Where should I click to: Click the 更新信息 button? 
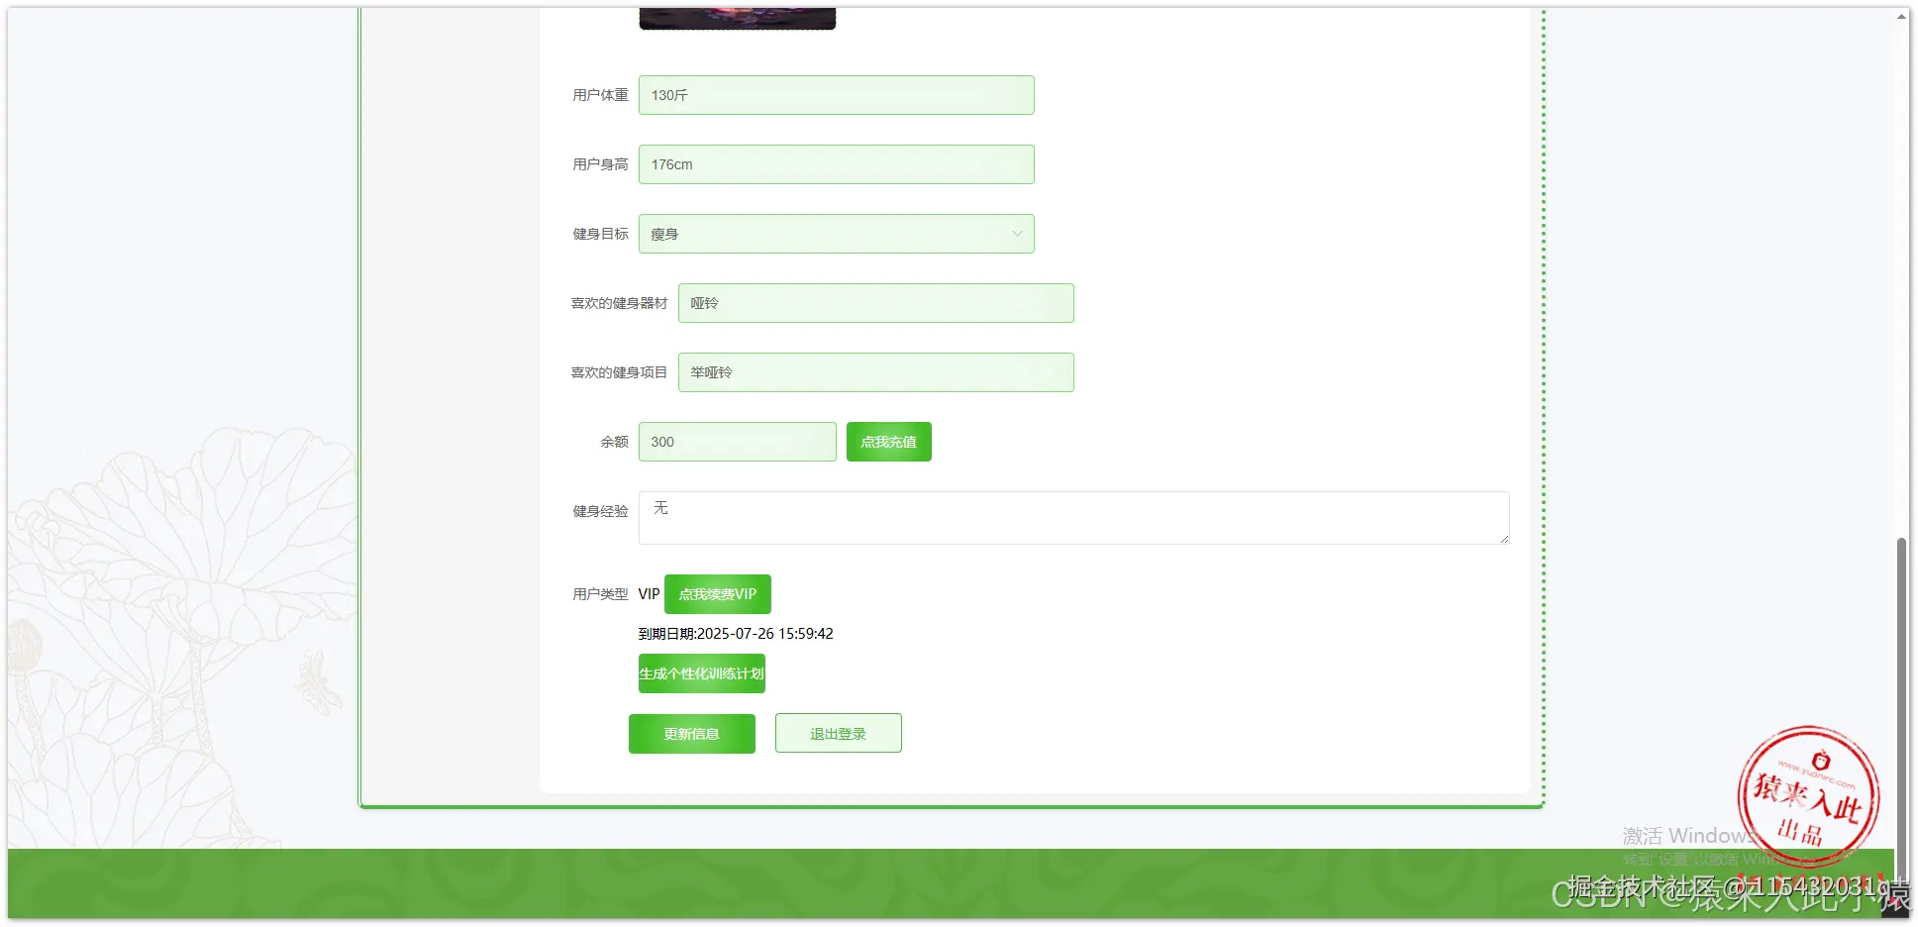click(x=691, y=734)
